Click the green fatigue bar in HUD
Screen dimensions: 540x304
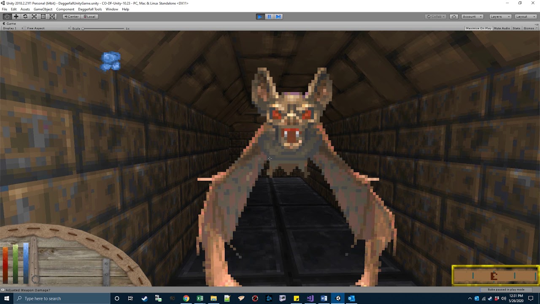16,263
